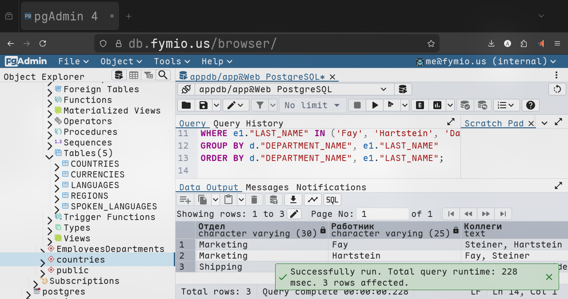Click the Explain Analyze chart icon
The image size is (568, 299).
437,105
